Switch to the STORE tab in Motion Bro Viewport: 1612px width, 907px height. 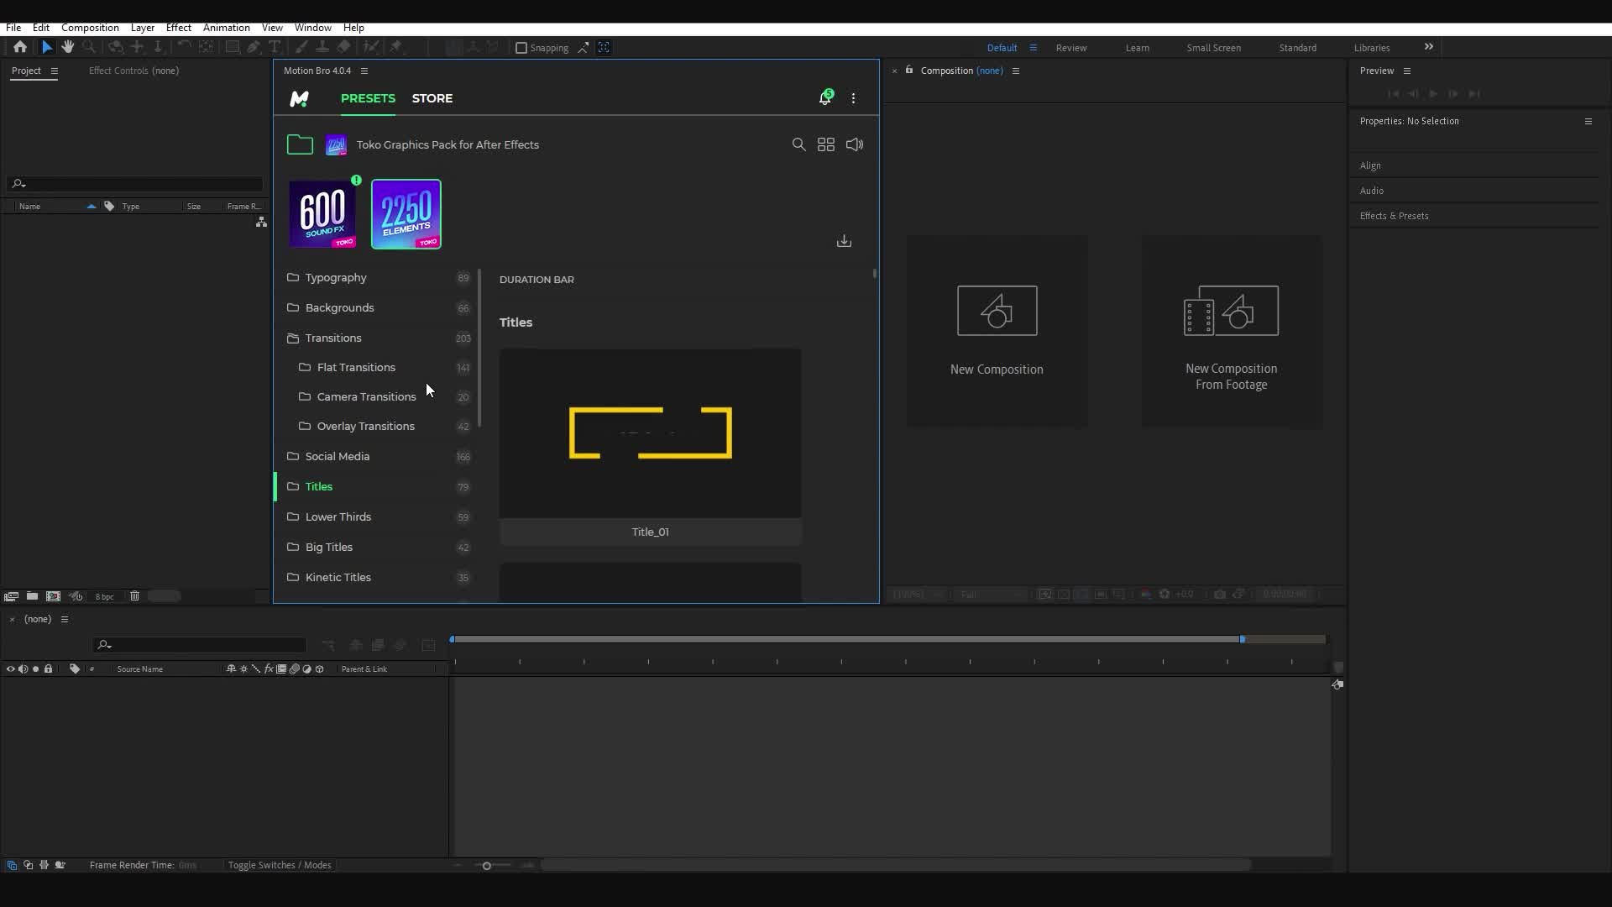coord(432,98)
